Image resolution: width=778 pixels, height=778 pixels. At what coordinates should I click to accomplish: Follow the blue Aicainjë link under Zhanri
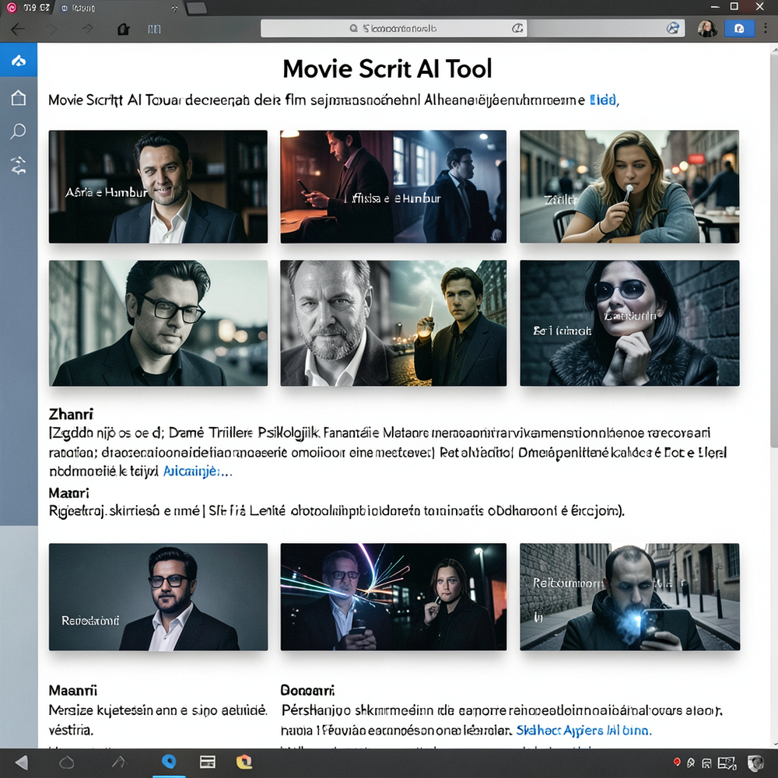click(191, 471)
